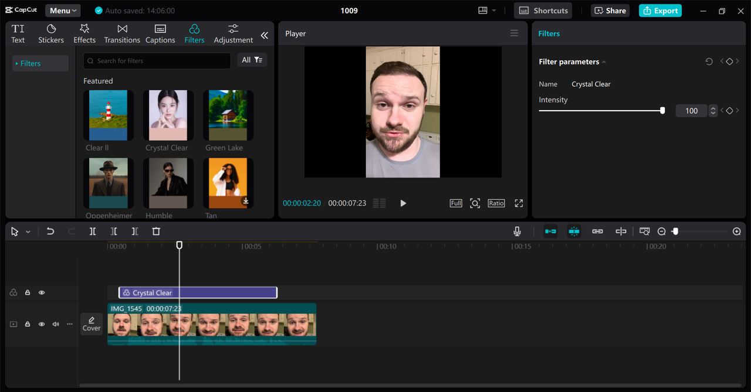Zoom in the timeline
This screenshot has width=751, height=392.
click(x=737, y=231)
